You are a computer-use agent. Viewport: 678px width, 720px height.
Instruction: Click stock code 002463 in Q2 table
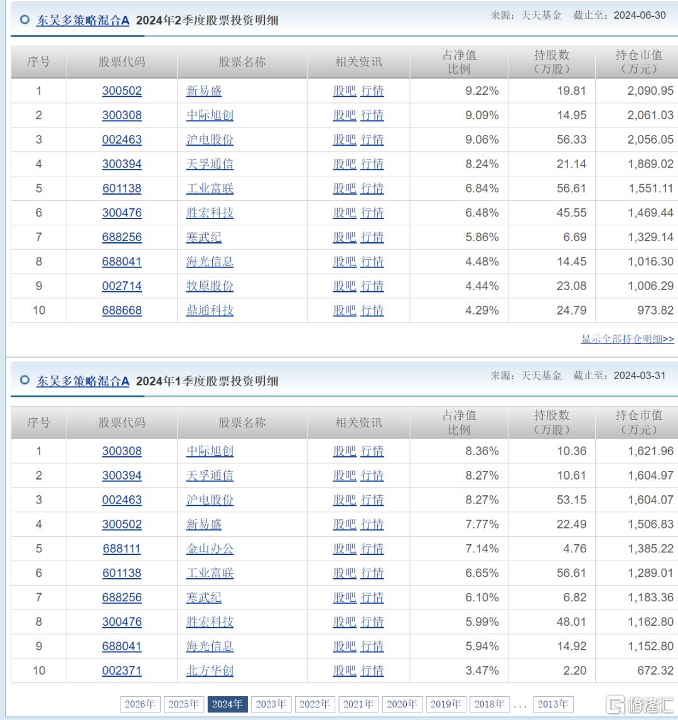pyautogui.click(x=122, y=139)
